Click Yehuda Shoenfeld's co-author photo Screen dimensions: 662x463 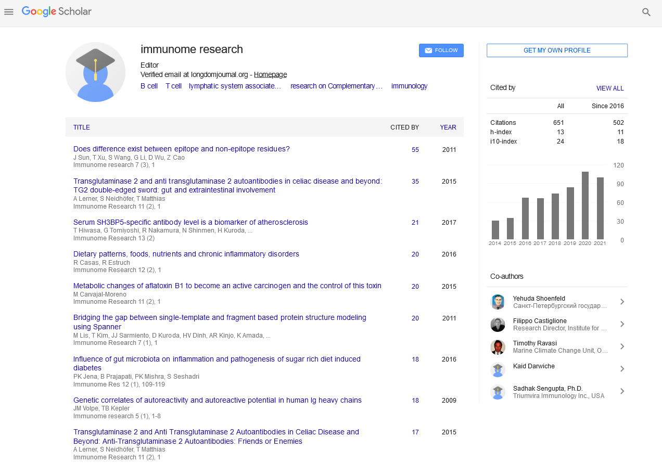(498, 302)
